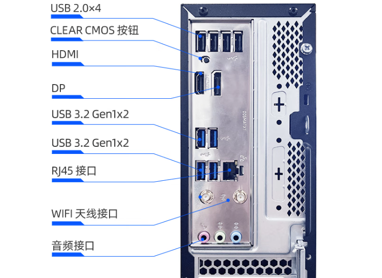Click the WIFI 天线接口 label
The image size is (382, 278).
(85, 214)
